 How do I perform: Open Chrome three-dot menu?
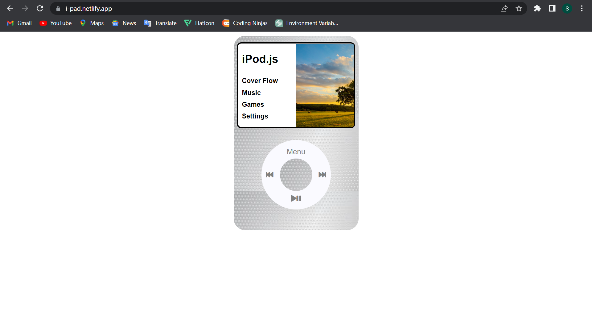coord(582,8)
